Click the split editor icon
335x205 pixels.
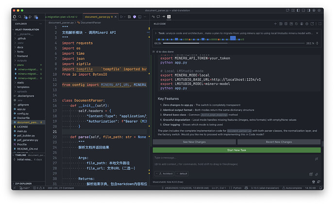(x=140, y=17)
